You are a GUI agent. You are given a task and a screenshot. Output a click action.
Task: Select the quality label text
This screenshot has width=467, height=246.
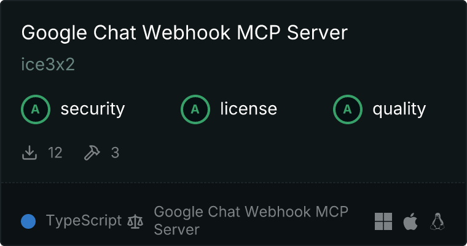pyautogui.click(x=399, y=109)
